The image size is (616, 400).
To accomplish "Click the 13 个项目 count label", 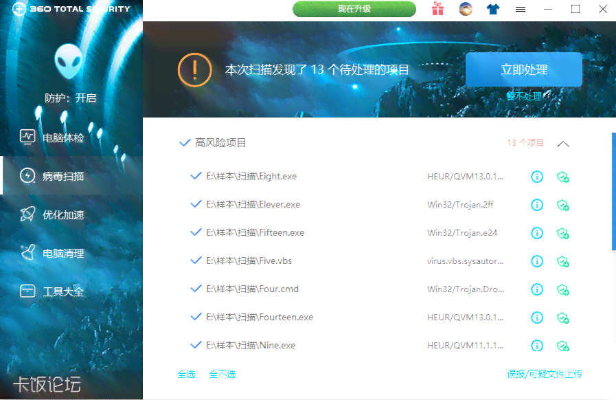I will [x=525, y=142].
